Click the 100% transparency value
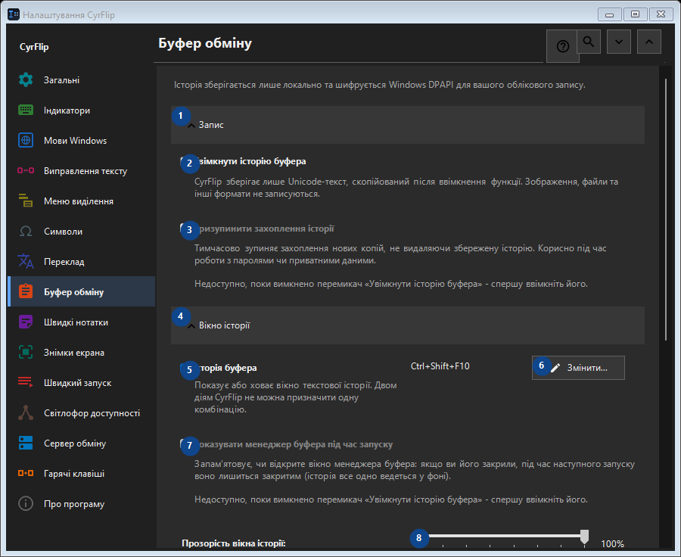 click(x=612, y=543)
